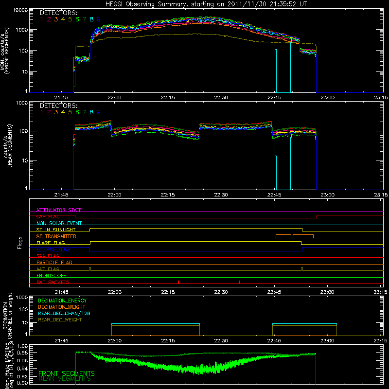389x389 pixels.
Task: Click the '10000' y-axis tick of front segments plot
Action: click(20, 10)
